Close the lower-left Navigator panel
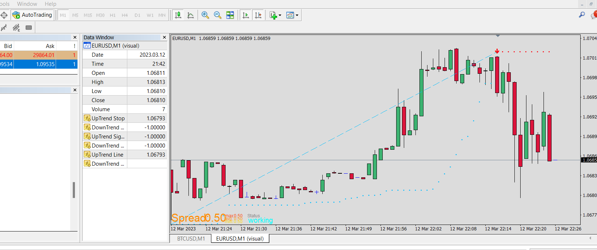The image size is (597, 250). tap(75, 90)
